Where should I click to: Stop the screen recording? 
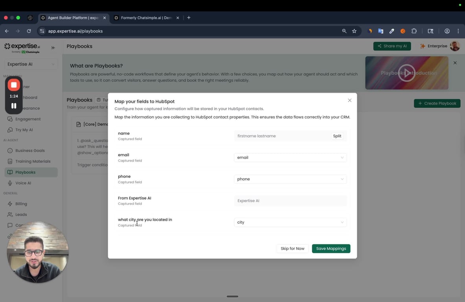14,85
